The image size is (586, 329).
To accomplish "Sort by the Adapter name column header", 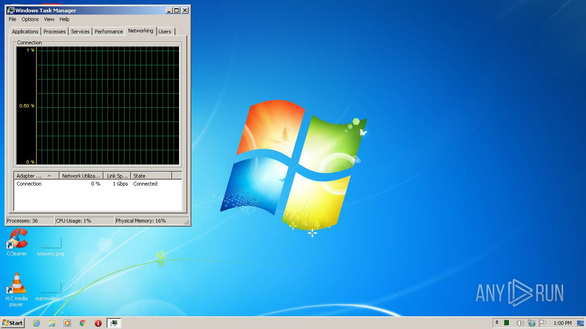I will (37, 175).
